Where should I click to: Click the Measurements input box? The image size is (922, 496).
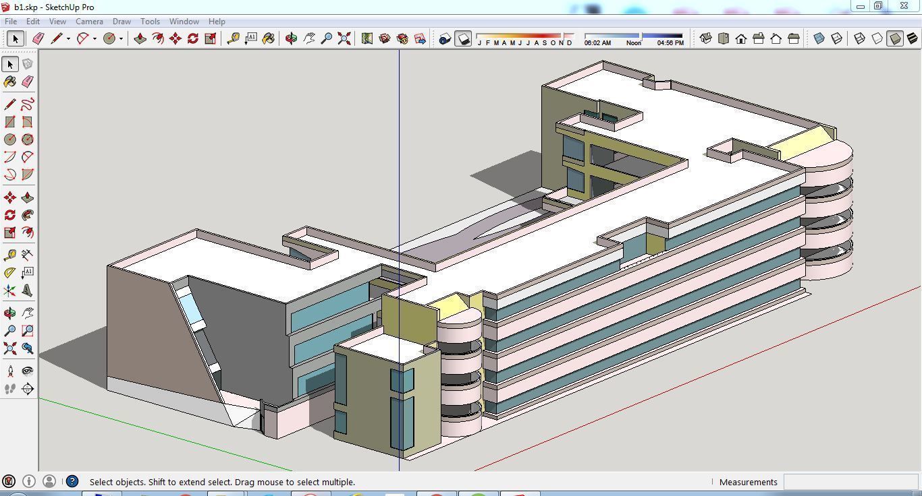click(x=850, y=482)
